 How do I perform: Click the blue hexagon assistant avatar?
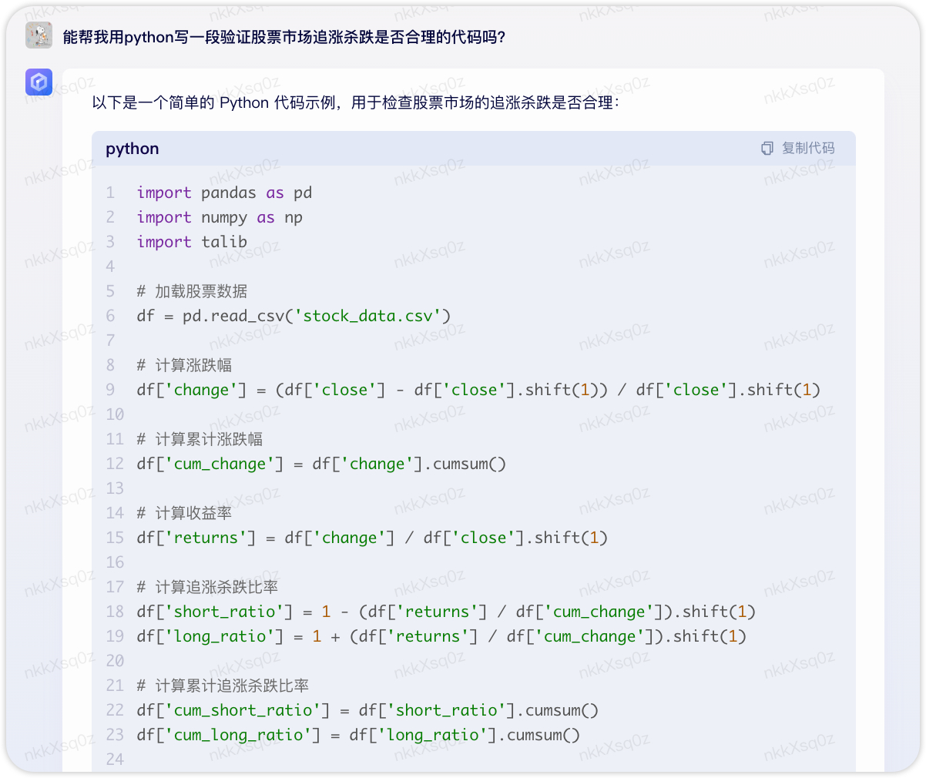pos(39,82)
